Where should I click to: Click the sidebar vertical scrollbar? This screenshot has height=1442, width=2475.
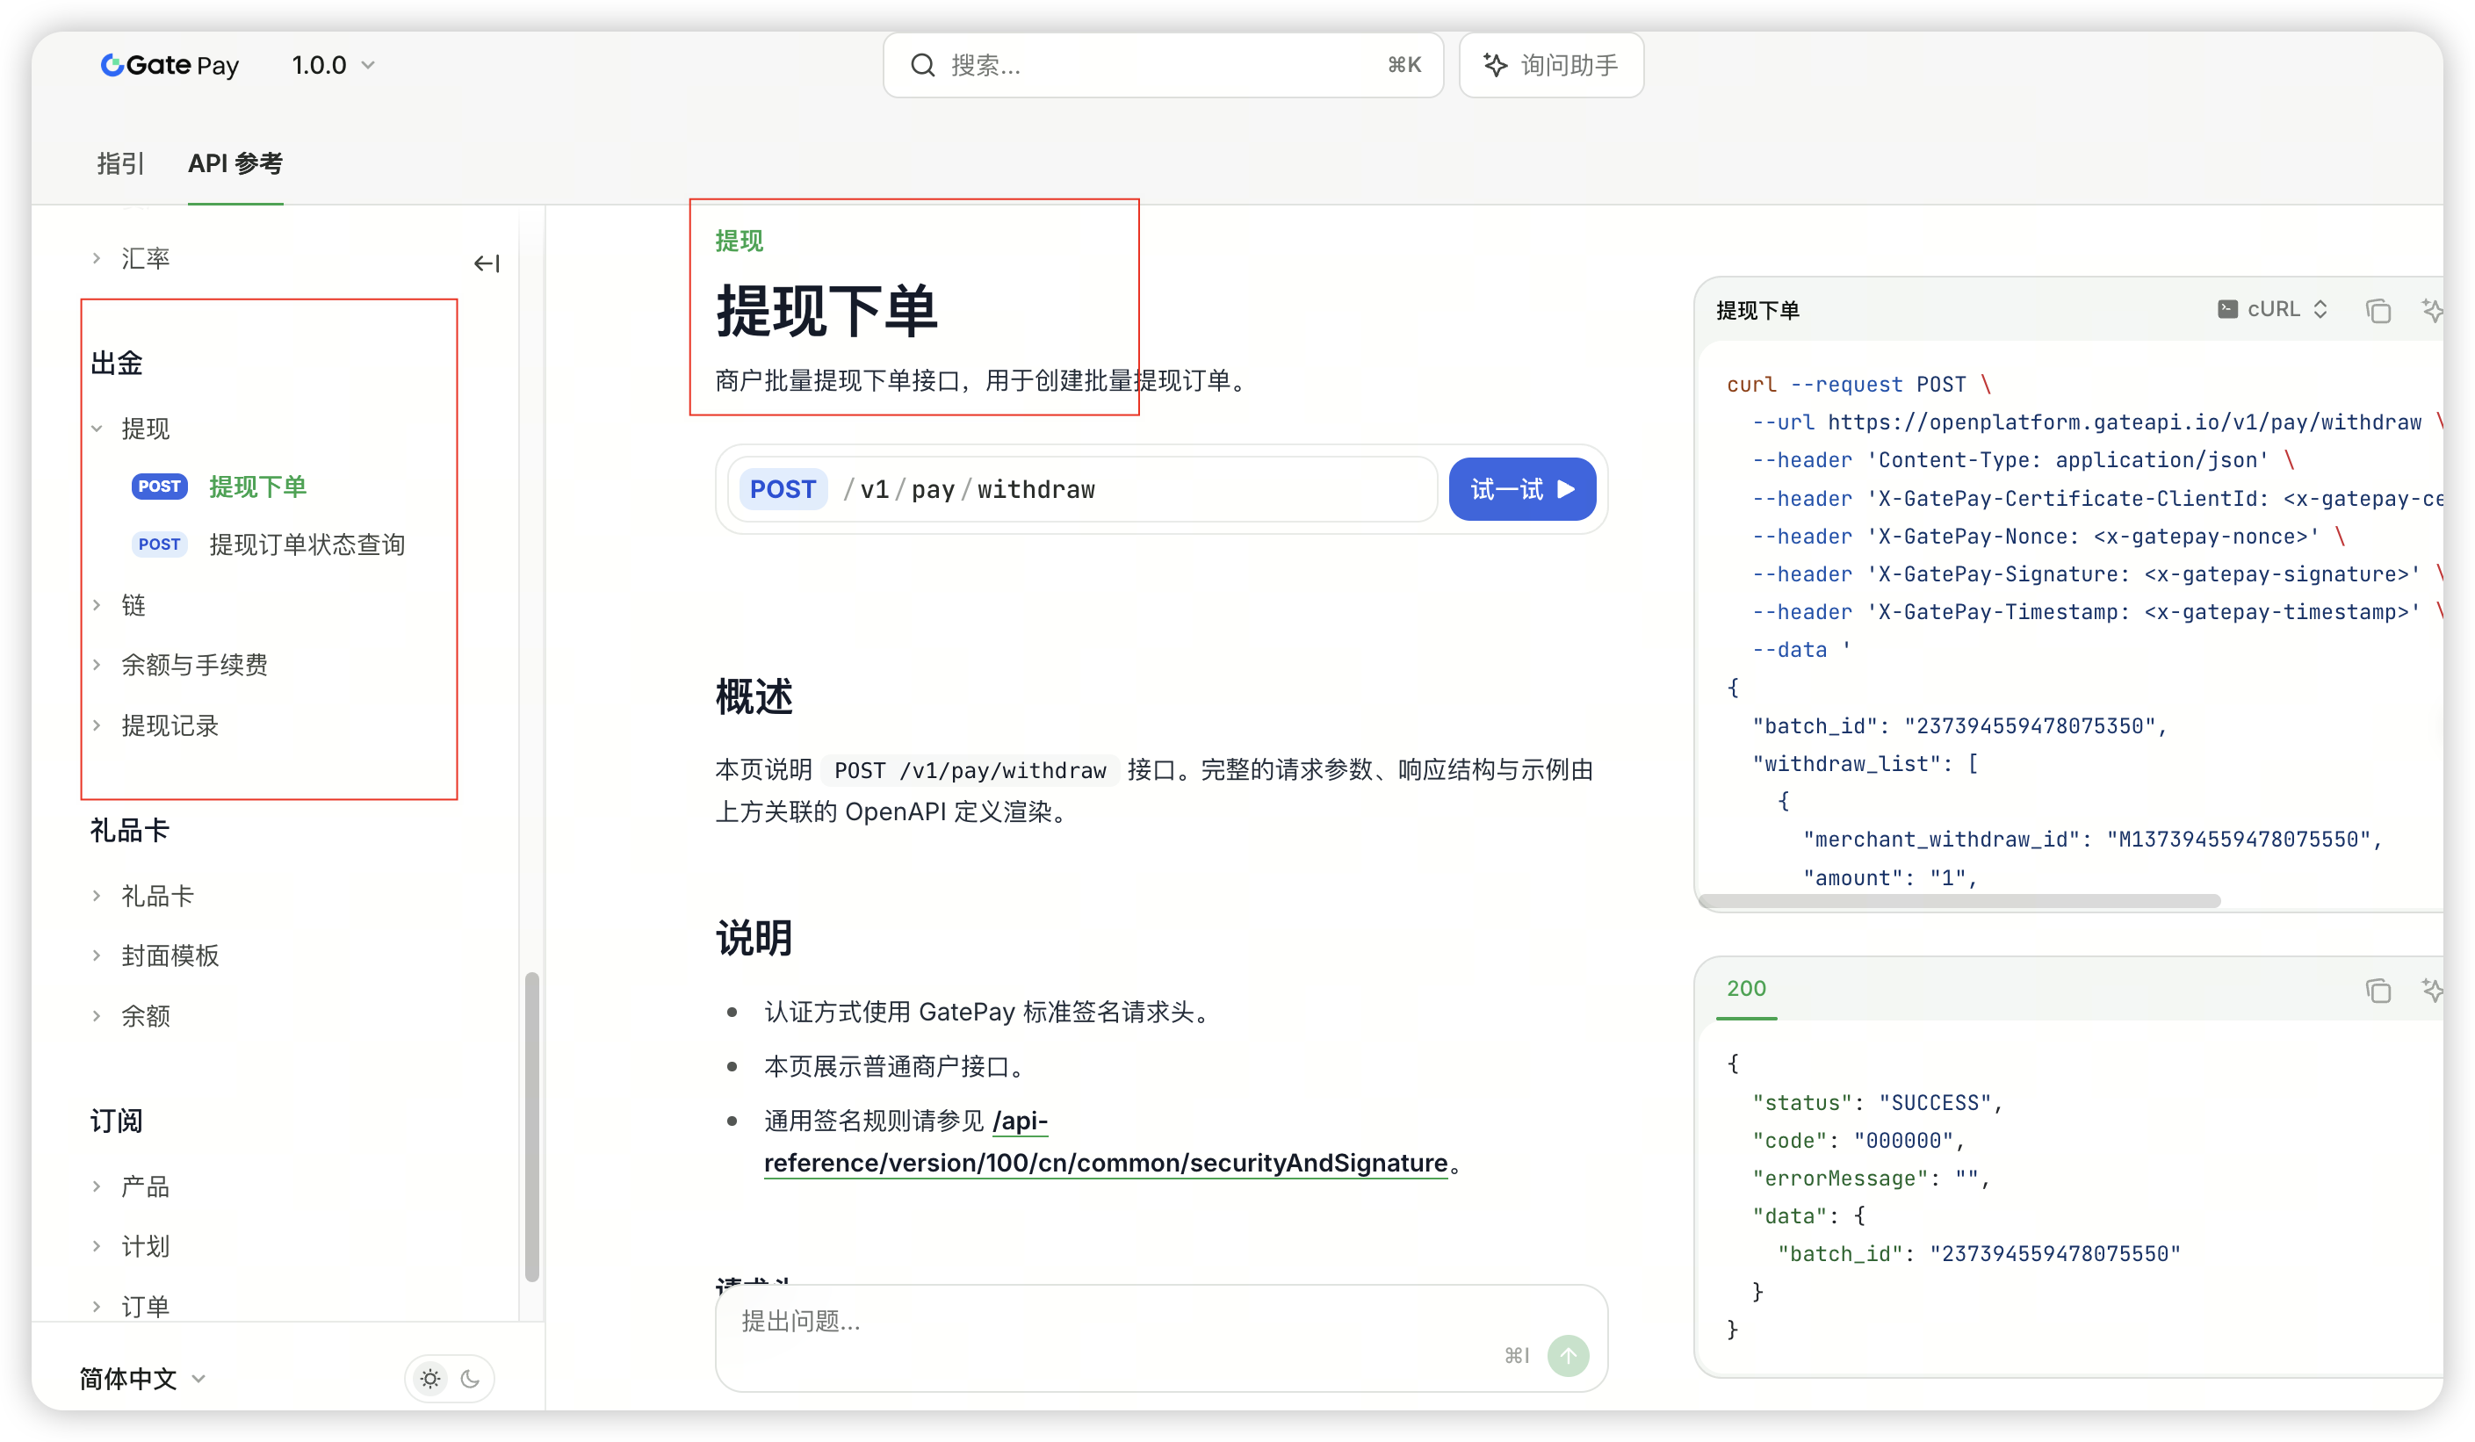531,1127
